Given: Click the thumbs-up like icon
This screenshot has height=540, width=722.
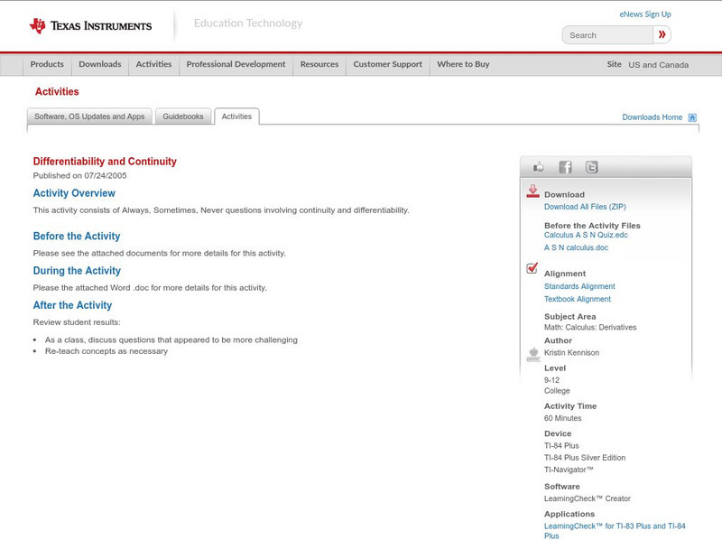Looking at the screenshot, I should click(x=538, y=167).
